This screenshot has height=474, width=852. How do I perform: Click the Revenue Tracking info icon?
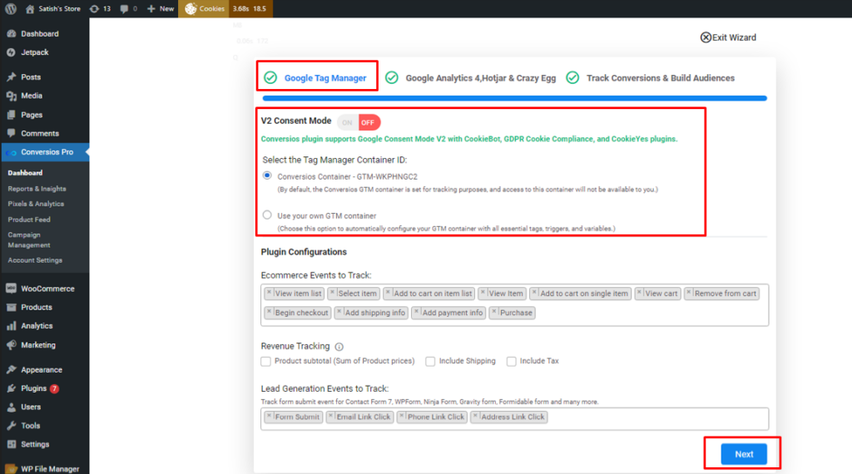339,347
